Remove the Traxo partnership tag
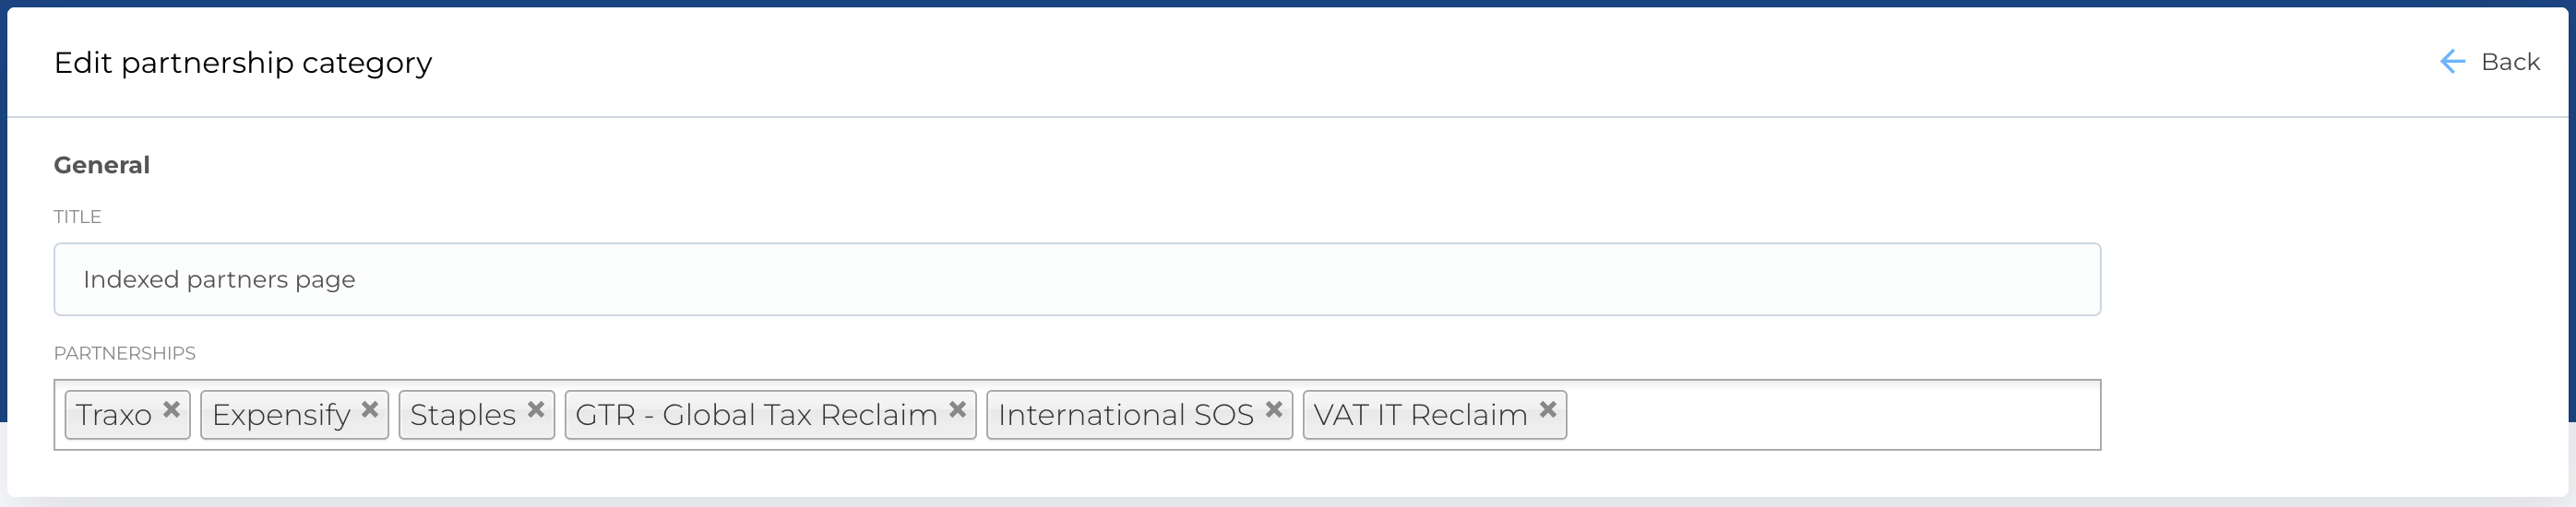The width and height of the screenshot is (2576, 507). point(172,410)
